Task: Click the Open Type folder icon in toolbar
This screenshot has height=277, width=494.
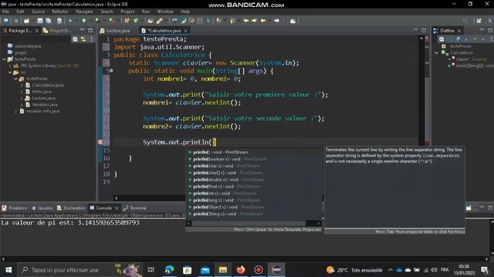Action: point(151,21)
